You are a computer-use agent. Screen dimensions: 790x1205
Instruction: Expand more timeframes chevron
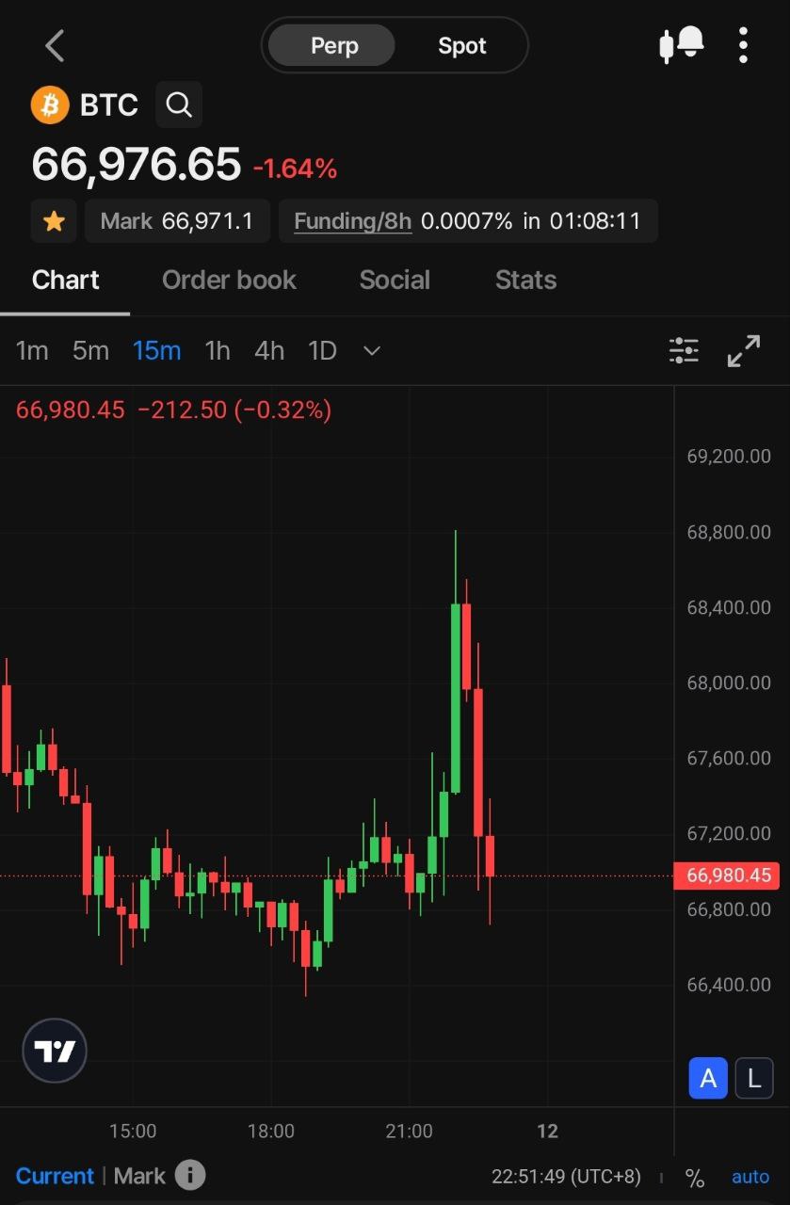pyautogui.click(x=372, y=351)
